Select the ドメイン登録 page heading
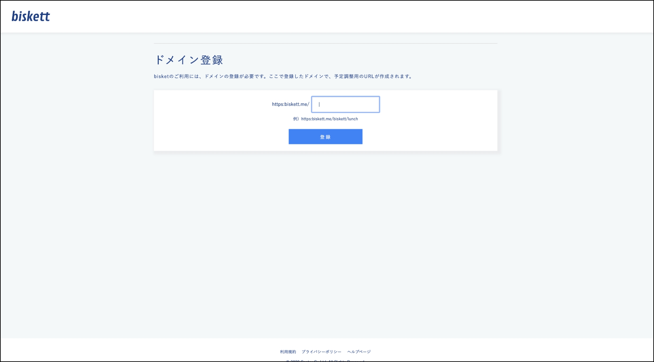This screenshot has width=654, height=362. click(x=189, y=60)
